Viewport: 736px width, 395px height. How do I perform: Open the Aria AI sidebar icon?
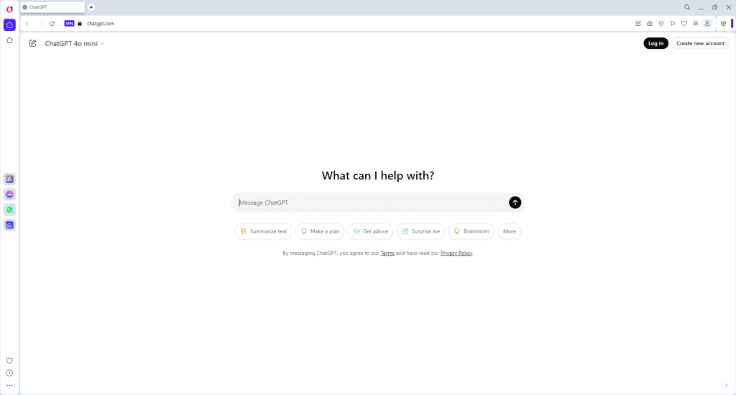pos(9,180)
